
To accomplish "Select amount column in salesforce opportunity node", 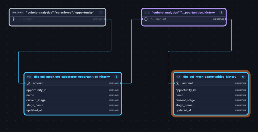I will (x=57, y=19).
